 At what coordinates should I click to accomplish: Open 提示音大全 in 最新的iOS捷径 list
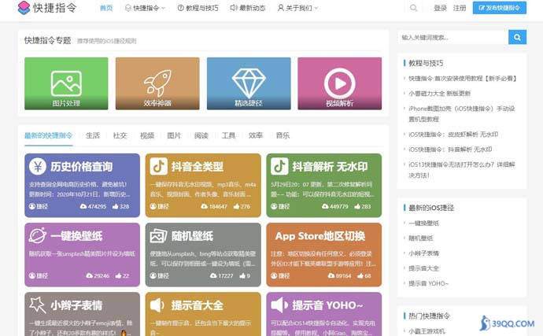(423, 268)
